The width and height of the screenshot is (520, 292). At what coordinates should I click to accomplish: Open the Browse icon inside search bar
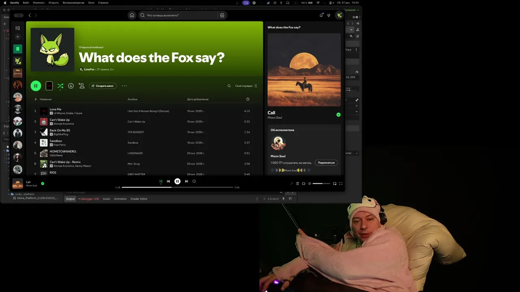click(222, 15)
